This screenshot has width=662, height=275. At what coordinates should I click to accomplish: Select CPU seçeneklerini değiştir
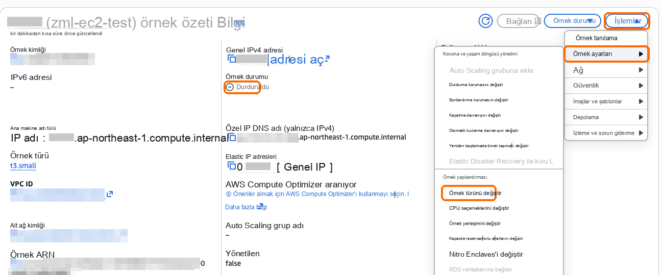pyautogui.click(x=479, y=208)
